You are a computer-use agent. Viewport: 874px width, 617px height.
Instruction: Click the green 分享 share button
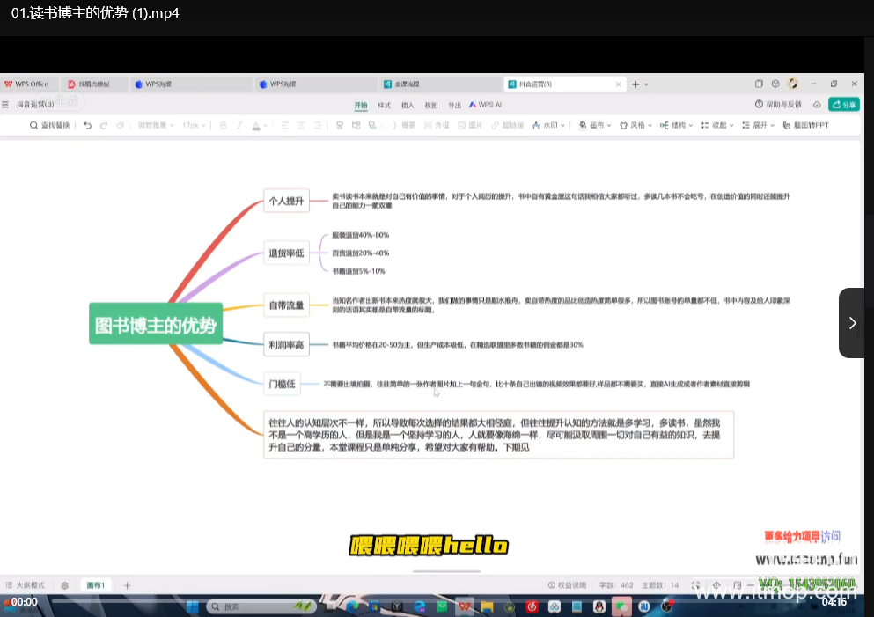(x=843, y=105)
